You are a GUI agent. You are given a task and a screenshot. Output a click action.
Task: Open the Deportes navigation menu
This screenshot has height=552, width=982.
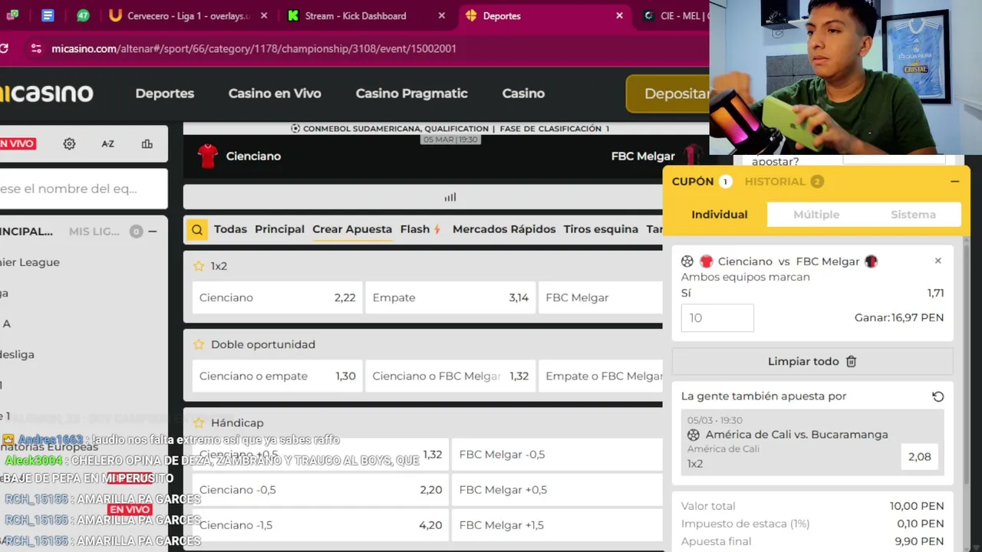tap(165, 94)
